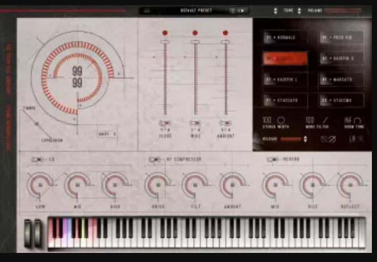Click the reverb Reflect knob
Screen dimensions: 377x262
[x=350, y=185]
